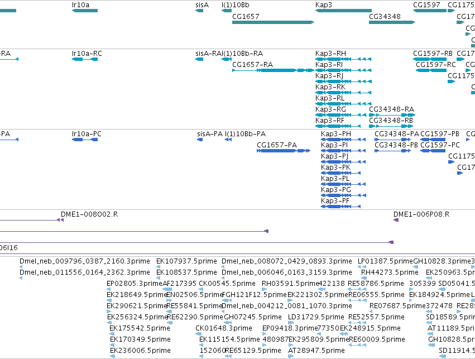Screen dimensions: 475x359
Task: Select EST RE06555.5prime
Action: pos(357,300)
